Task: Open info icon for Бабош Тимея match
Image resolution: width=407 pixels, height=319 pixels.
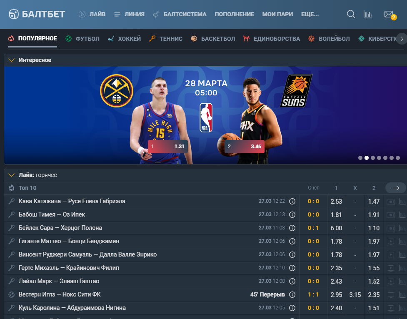Action: (292, 214)
